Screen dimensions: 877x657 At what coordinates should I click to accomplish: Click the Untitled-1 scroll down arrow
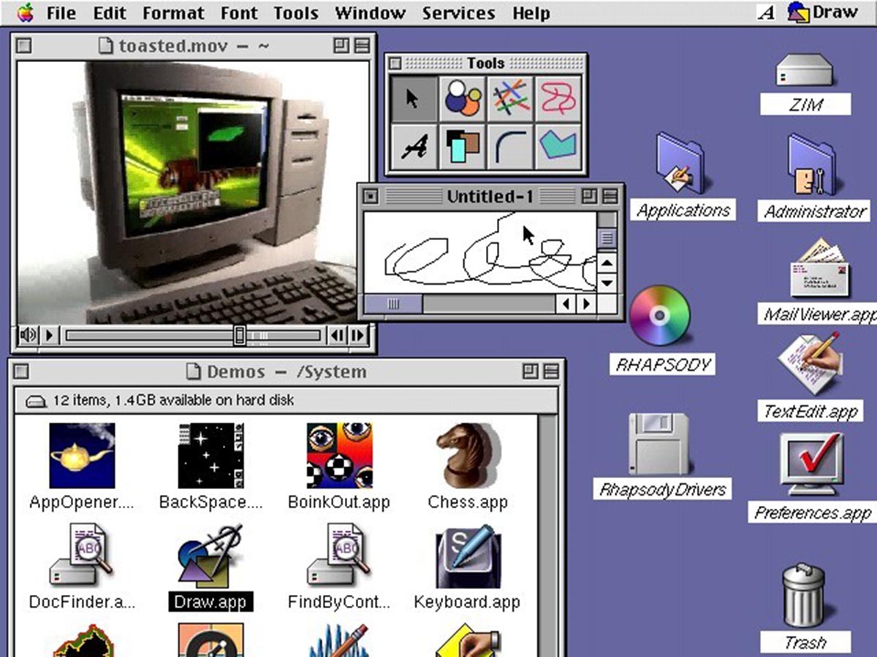click(607, 283)
